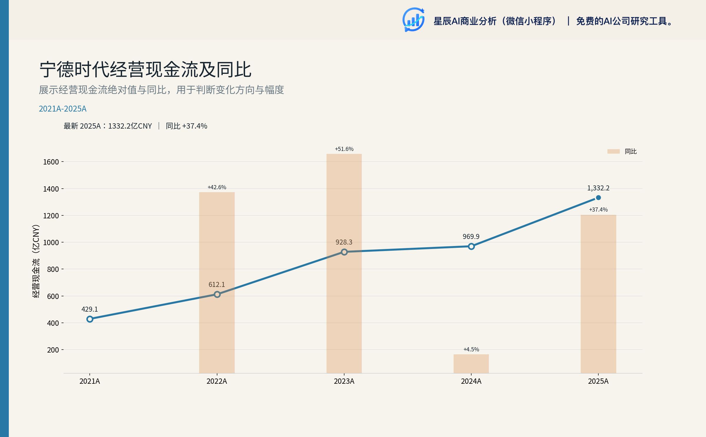Screen dimensions: 706x437
Task: Click the 星辰AI chart logo icon
Action: coord(414,20)
